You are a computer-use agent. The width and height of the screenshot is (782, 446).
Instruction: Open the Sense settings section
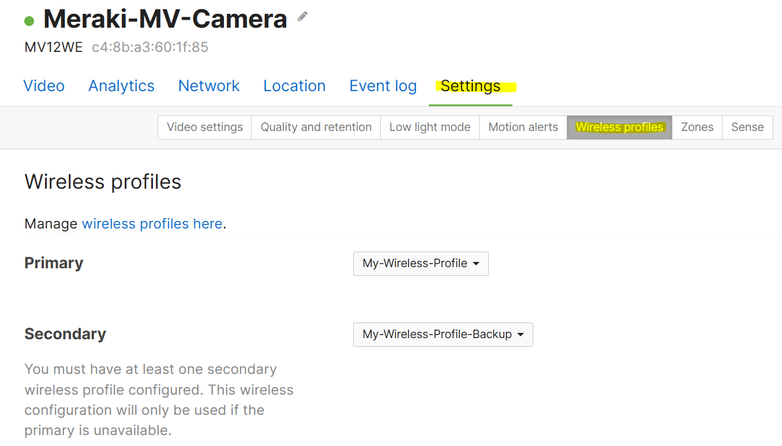[747, 127]
